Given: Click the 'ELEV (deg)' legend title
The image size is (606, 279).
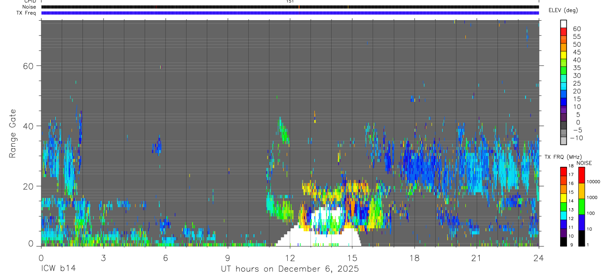Looking at the screenshot, I should point(563,10).
